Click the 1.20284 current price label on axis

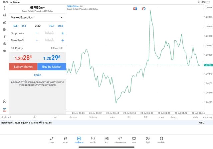(x=208, y=65)
